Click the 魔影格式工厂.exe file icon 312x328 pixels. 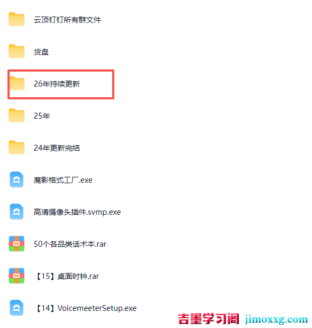(x=17, y=179)
